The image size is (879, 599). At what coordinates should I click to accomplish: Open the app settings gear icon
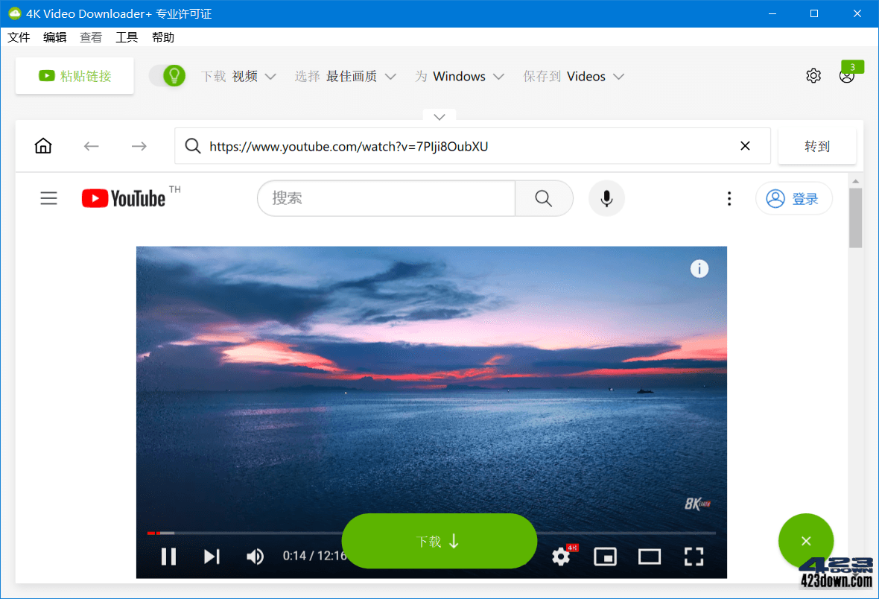tap(813, 75)
